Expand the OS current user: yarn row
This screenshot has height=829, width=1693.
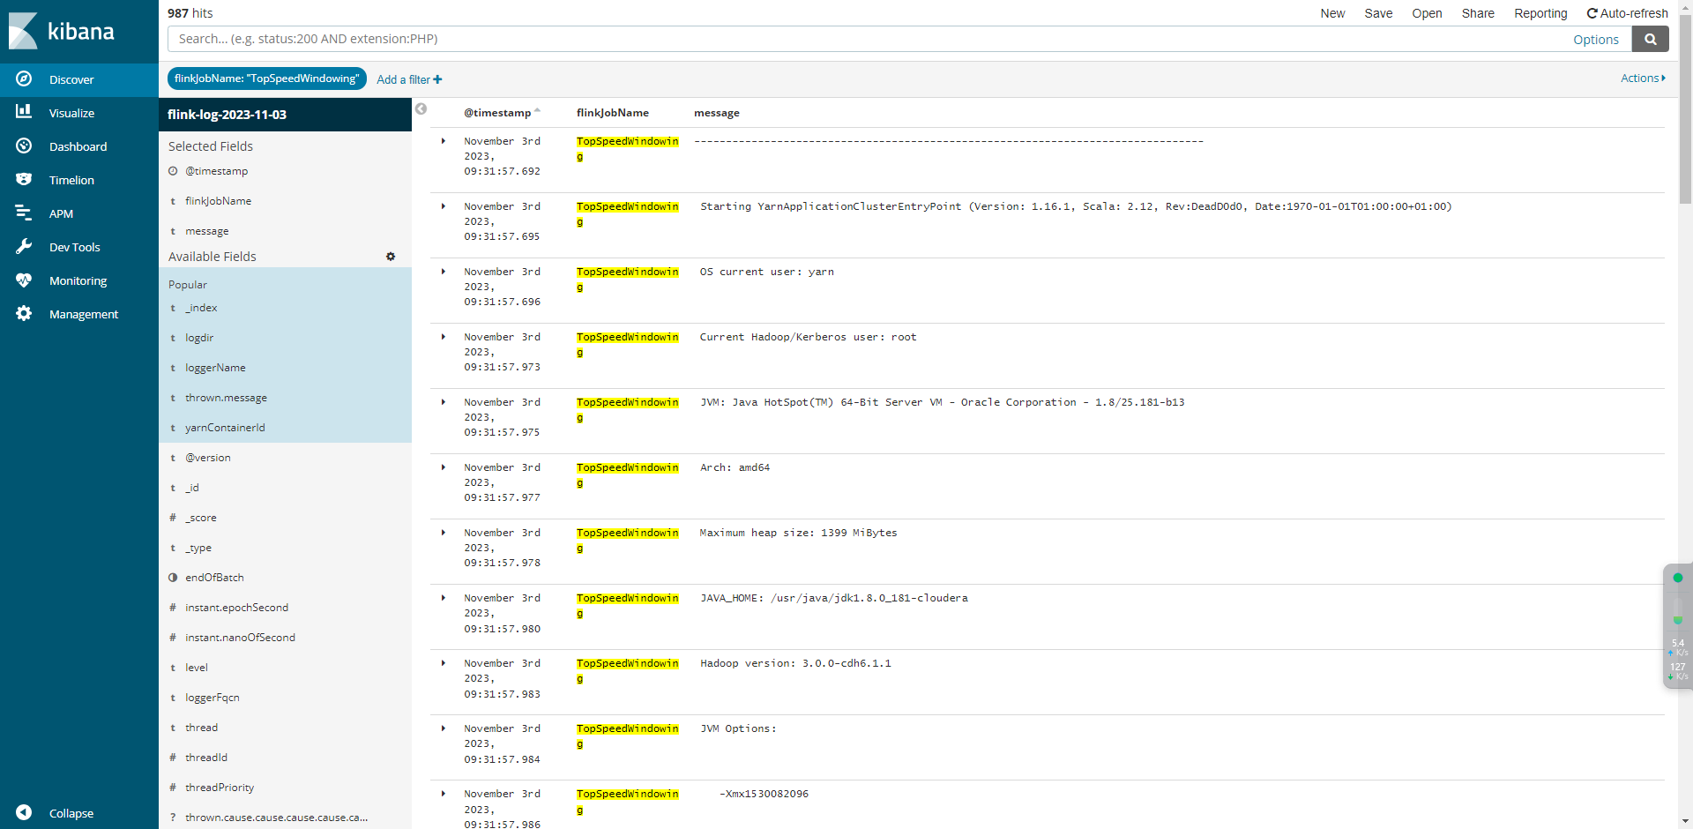[444, 272]
